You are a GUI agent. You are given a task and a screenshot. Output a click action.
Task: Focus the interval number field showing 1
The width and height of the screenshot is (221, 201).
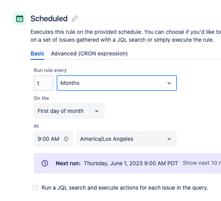(x=44, y=83)
